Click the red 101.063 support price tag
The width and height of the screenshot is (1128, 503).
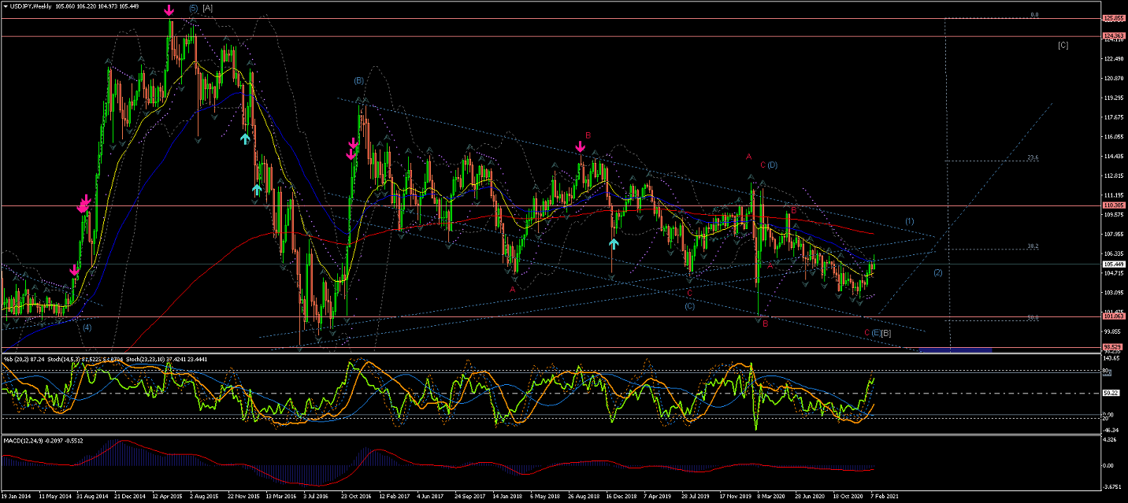point(1114,317)
